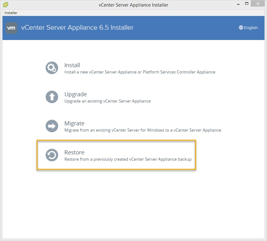Minimize the installer window
The image size is (267, 241).
[x=236, y=4]
